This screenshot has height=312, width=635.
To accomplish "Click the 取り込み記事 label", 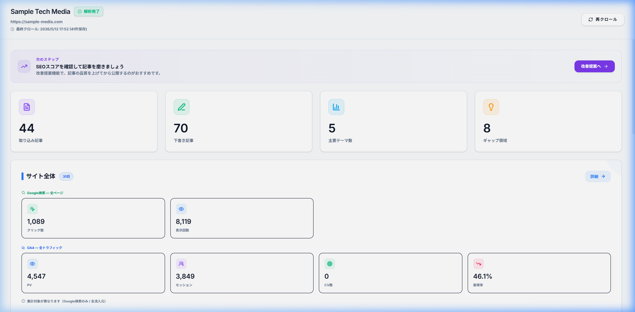I will coord(31,141).
